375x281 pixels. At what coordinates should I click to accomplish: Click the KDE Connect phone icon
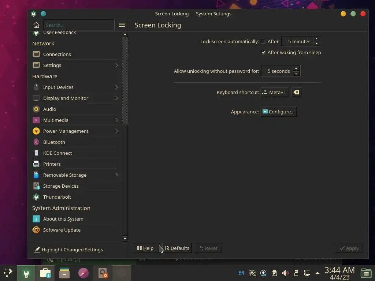[x=36, y=153]
